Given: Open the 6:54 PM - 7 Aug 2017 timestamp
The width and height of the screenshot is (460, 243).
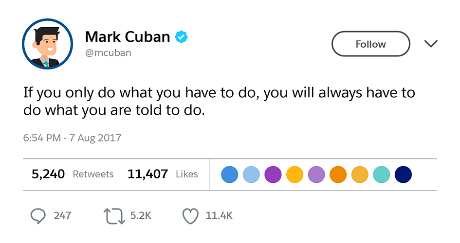Looking at the screenshot, I should (72, 138).
